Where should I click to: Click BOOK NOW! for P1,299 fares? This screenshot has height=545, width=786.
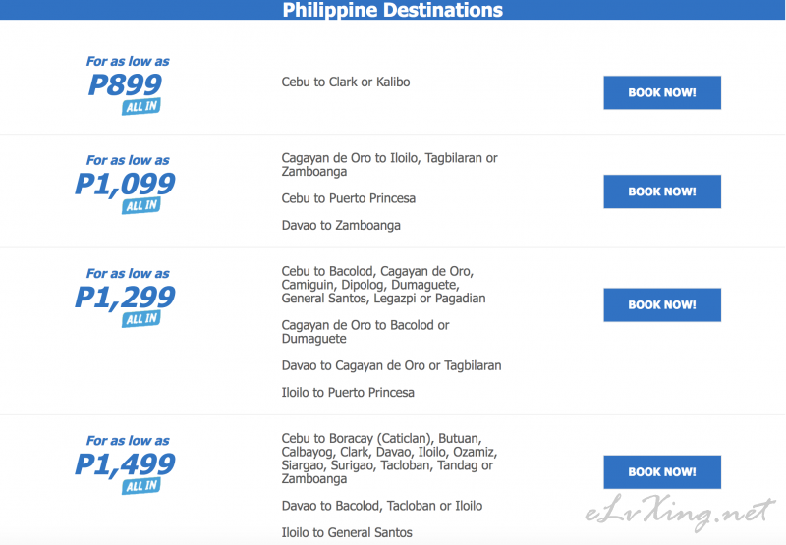click(662, 304)
